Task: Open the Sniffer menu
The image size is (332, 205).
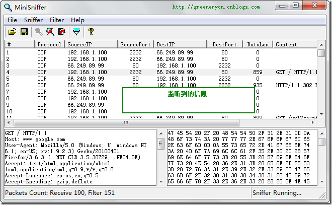Action: click(x=34, y=20)
